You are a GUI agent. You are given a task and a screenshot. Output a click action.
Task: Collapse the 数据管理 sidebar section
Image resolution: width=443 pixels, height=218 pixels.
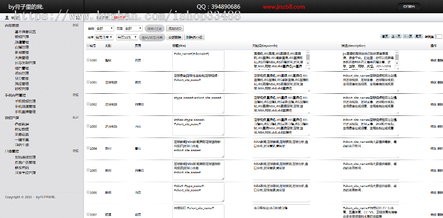coord(75,118)
